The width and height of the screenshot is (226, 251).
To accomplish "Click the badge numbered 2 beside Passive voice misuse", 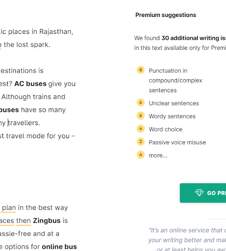I will [141, 142].
